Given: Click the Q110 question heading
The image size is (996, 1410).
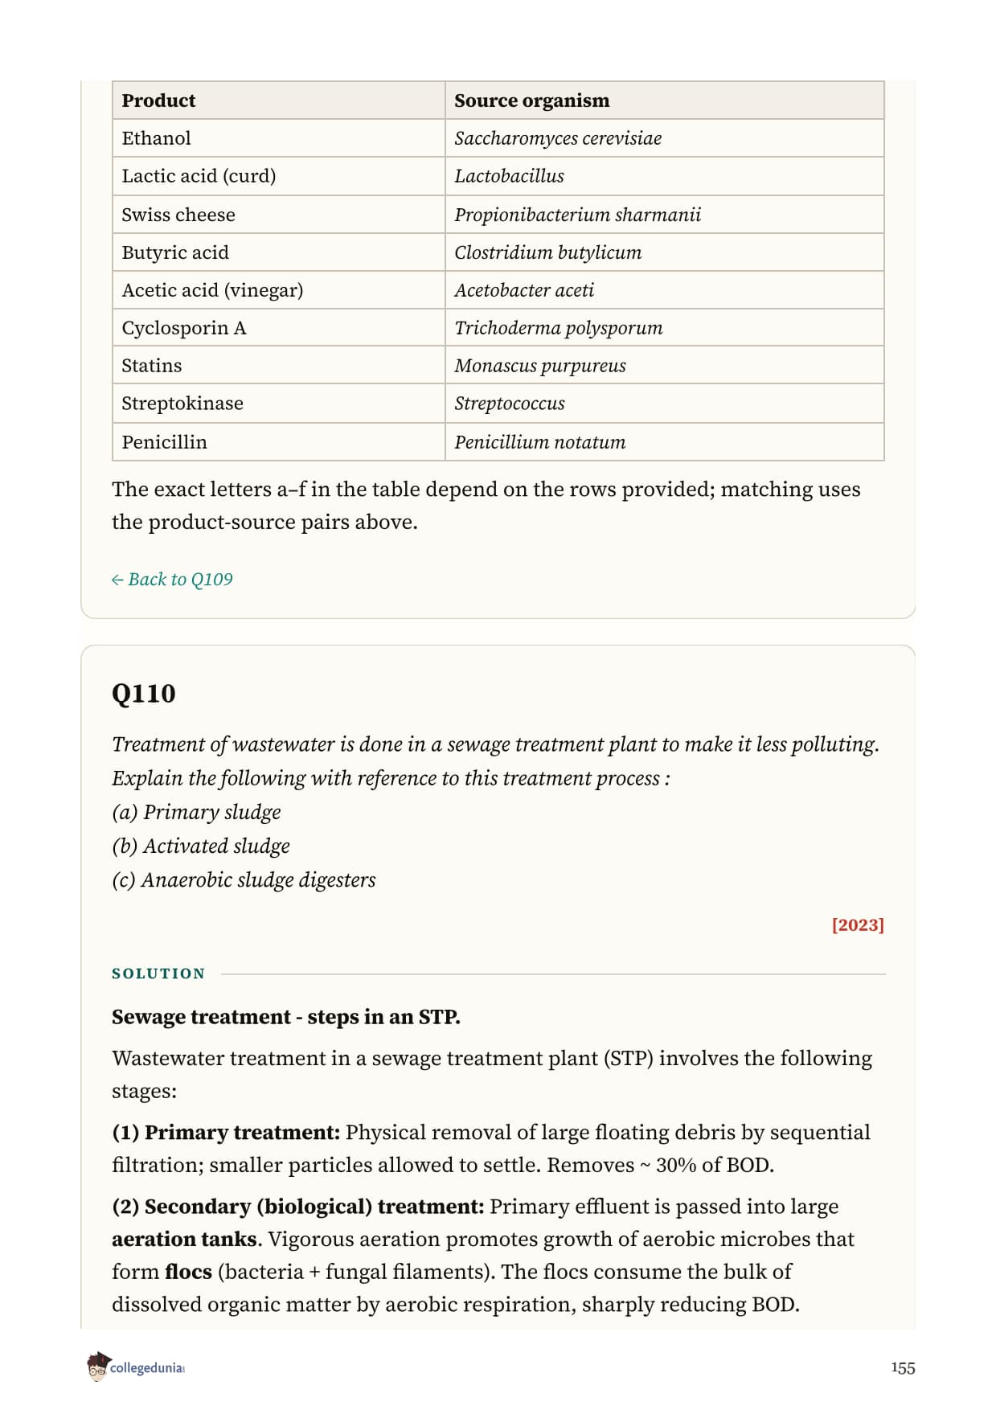Looking at the screenshot, I should [144, 693].
